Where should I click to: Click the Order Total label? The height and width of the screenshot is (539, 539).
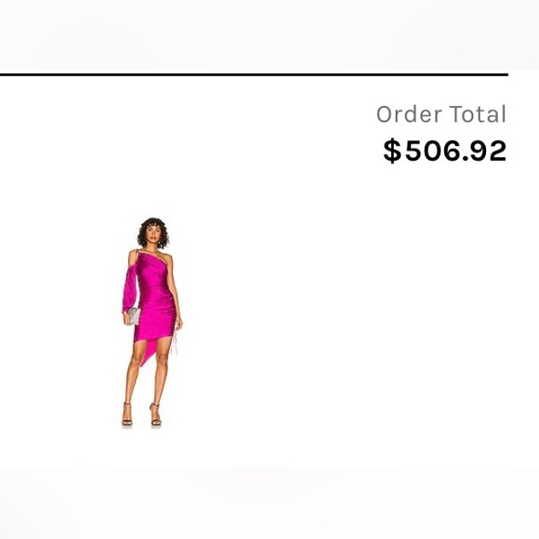tap(441, 114)
